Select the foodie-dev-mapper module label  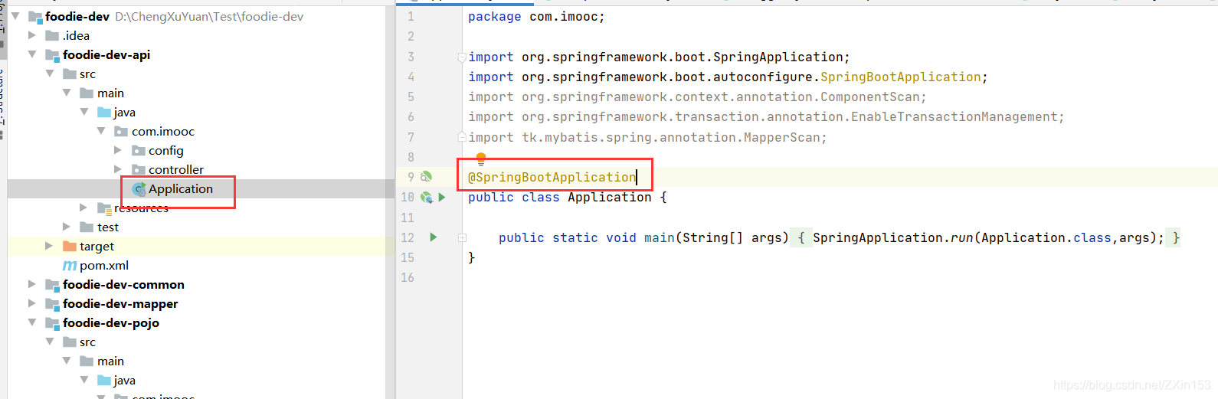(120, 304)
